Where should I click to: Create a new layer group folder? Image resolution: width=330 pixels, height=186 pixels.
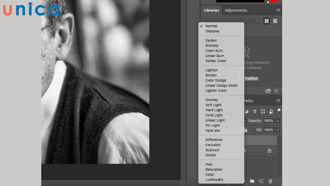(x=252, y=181)
